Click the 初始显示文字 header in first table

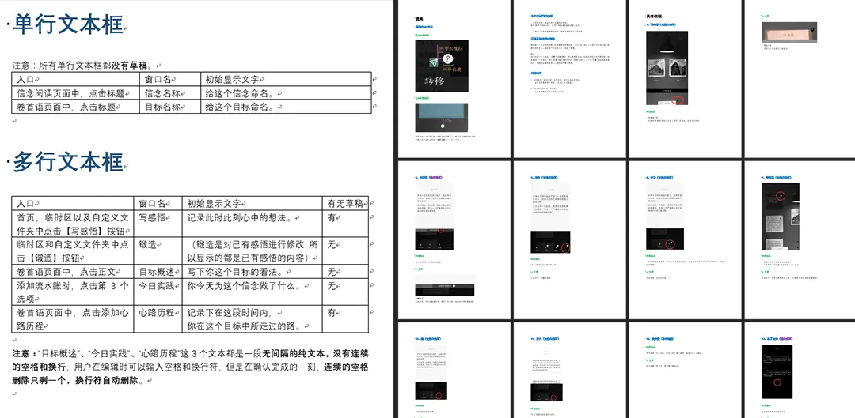(x=233, y=79)
